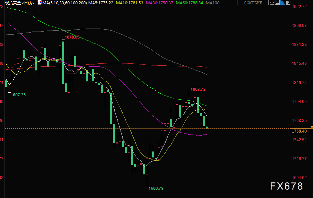The image size is (313, 198).
Task: Click the exit arrow toolbar icon
Action: coord(288,2)
